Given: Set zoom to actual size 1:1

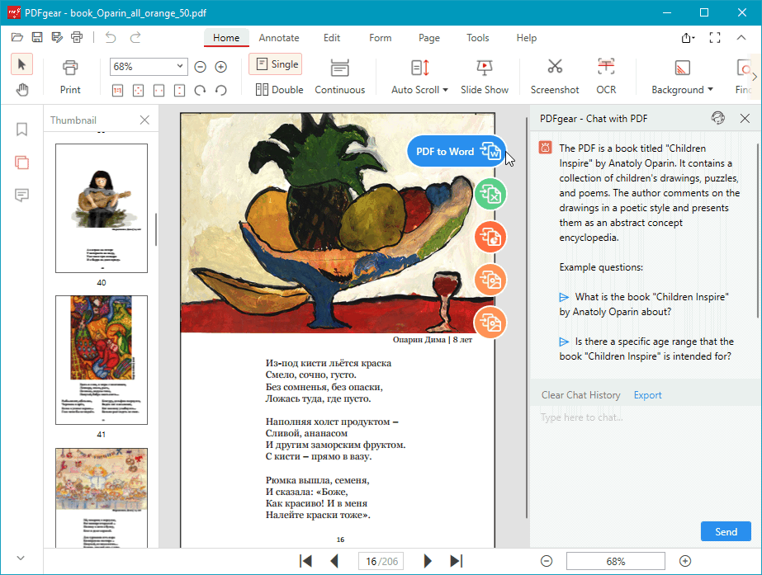Looking at the screenshot, I should (x=117, y=90).
